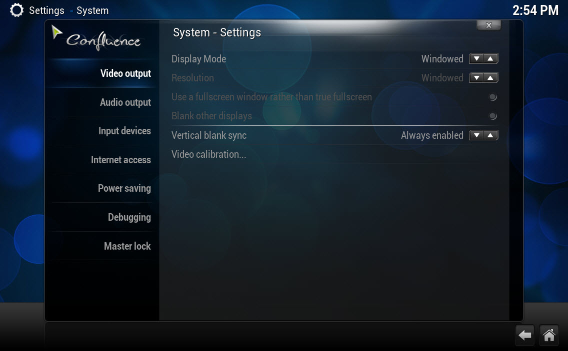Go to Power saving settings
The width and height of the screenshot is (568, 351).
pyautogui.click(x=124, y=188)
